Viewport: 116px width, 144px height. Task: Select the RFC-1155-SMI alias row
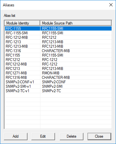pyautogui.click(x=58, y=33)
